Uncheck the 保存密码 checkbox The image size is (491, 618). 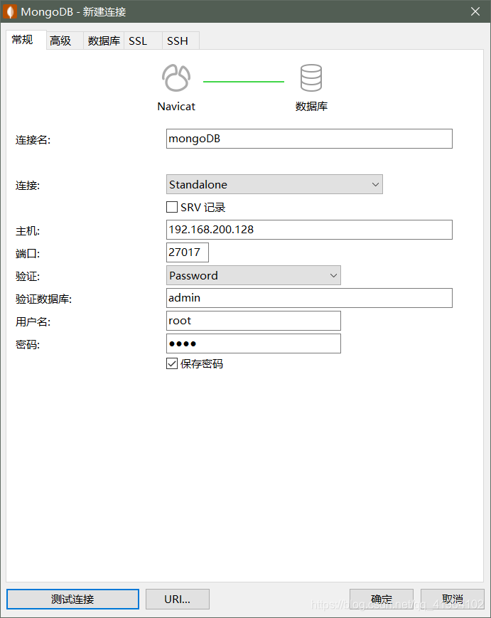(172, 363)
